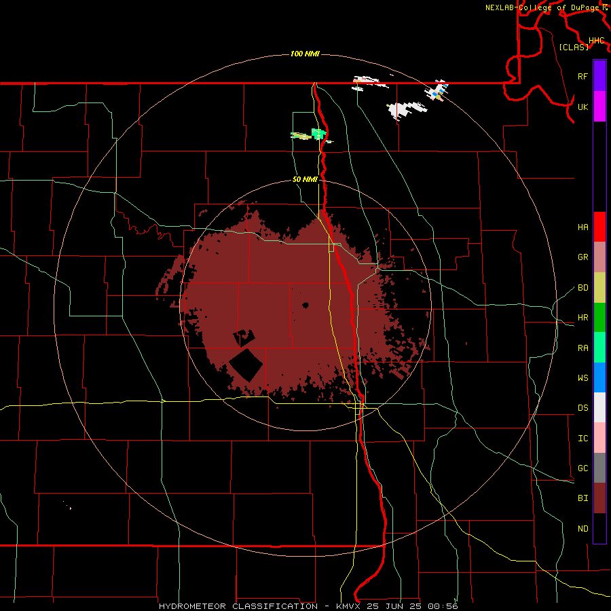
Task: Click the GC gray legend swatch
Action: [x=599, y=468]
